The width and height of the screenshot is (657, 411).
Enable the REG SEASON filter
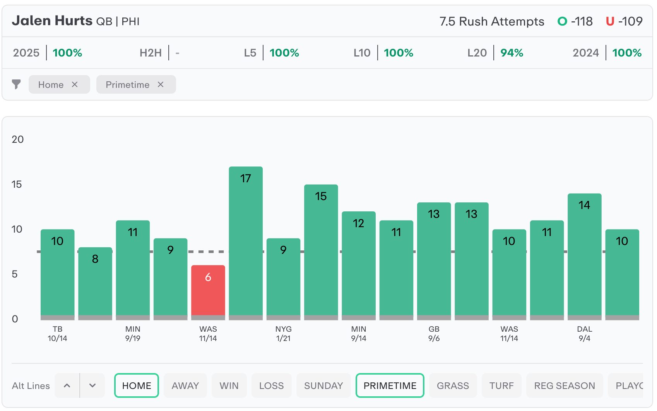(565, 385)
